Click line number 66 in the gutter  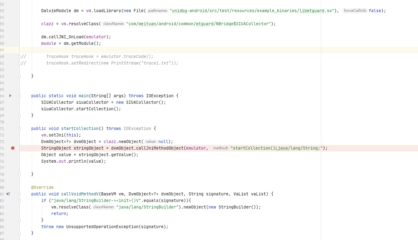click(x=2, y=96)
